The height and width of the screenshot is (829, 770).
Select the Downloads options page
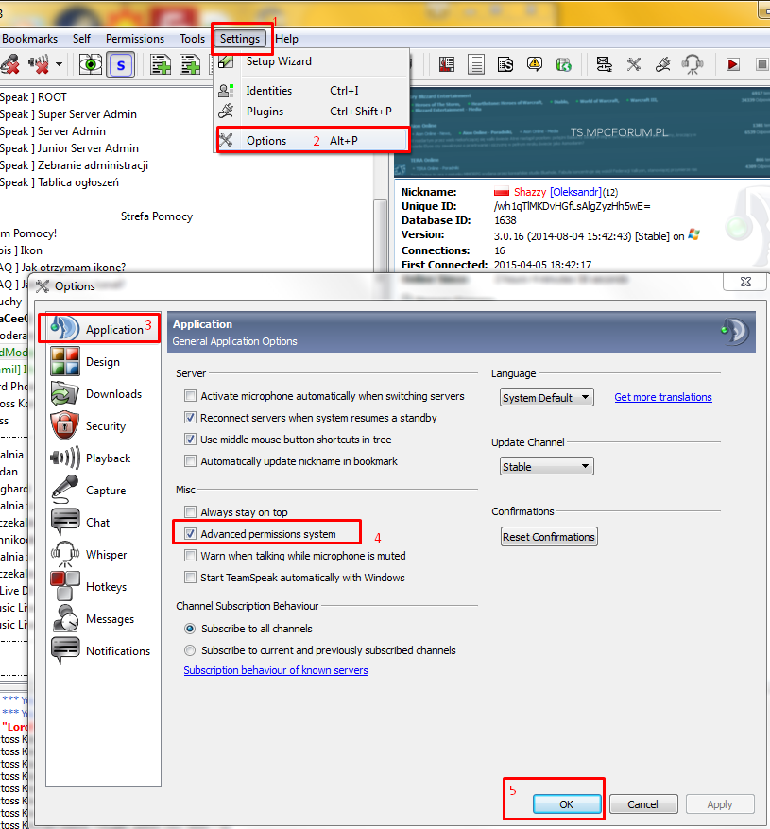[x=103, y=394]
